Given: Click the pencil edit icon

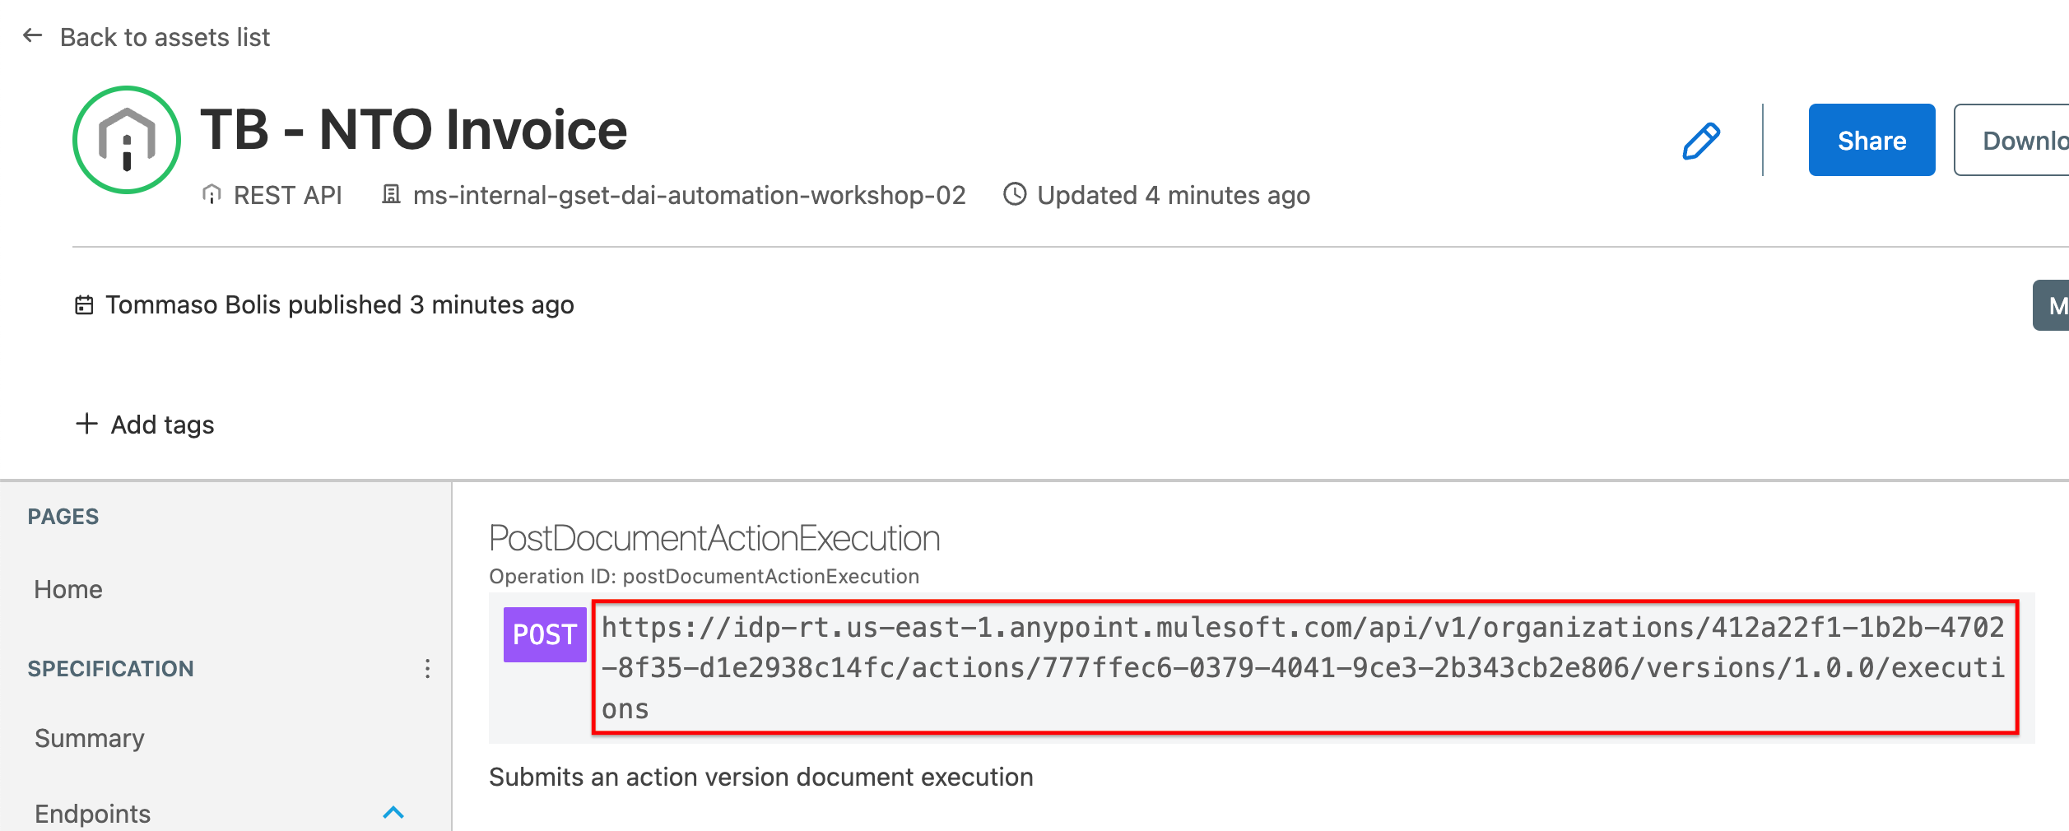Looking at the screenshot, I should 1701,141.
